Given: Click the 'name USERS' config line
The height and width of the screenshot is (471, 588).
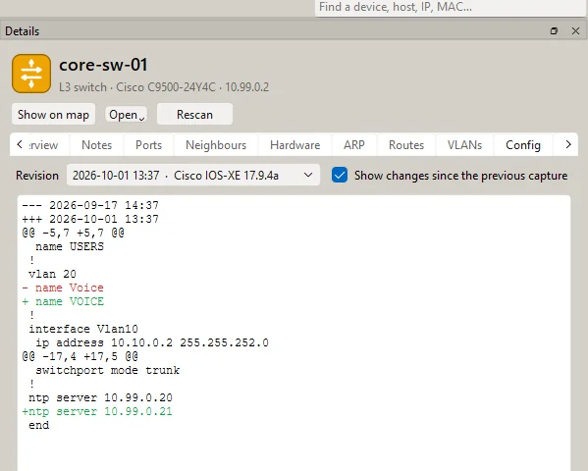Looking at the screenshot, I should [70, 246].
